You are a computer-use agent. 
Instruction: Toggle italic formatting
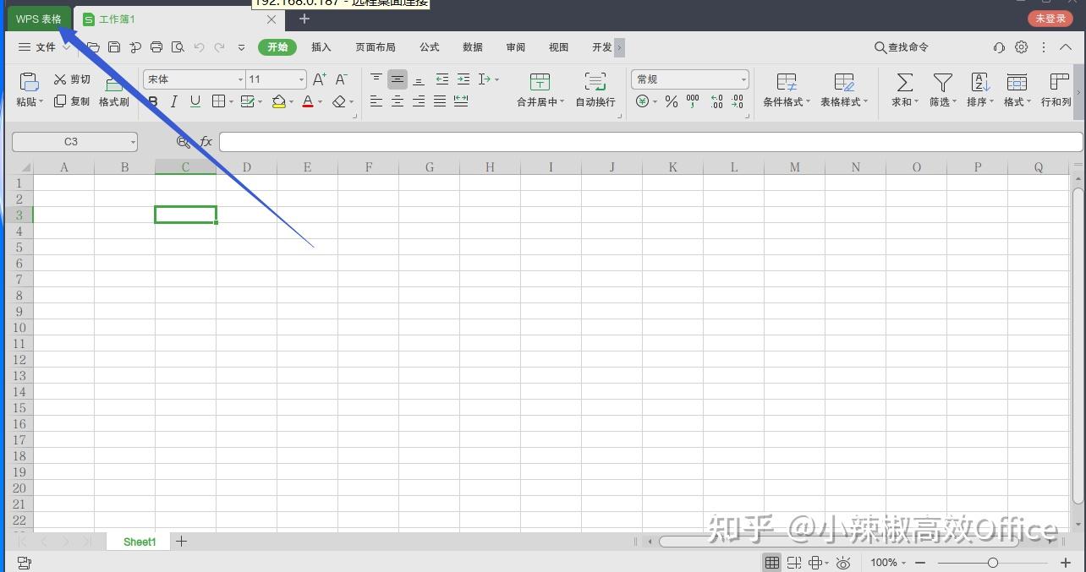pos(174,101)
